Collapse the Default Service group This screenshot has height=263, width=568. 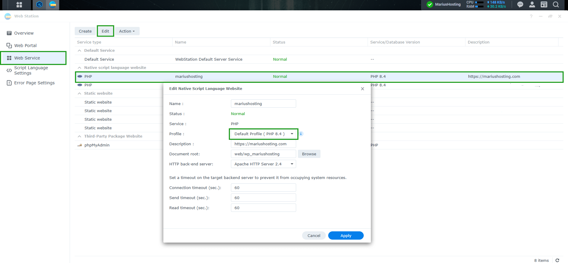(x=79, y=51)
